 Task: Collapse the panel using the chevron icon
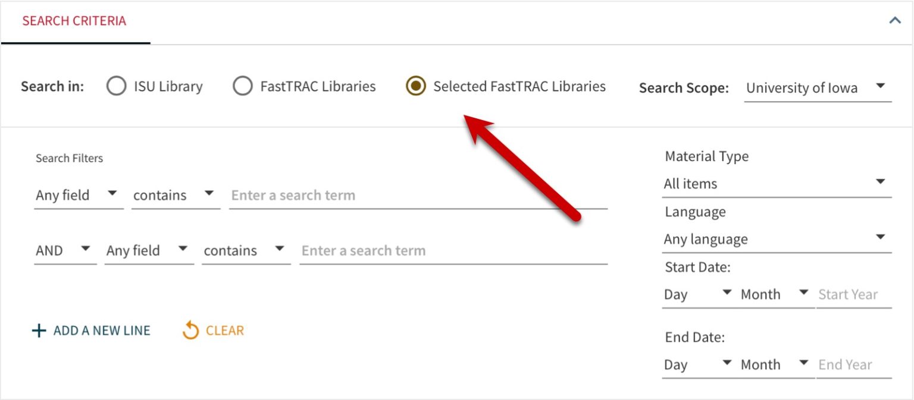895,20
